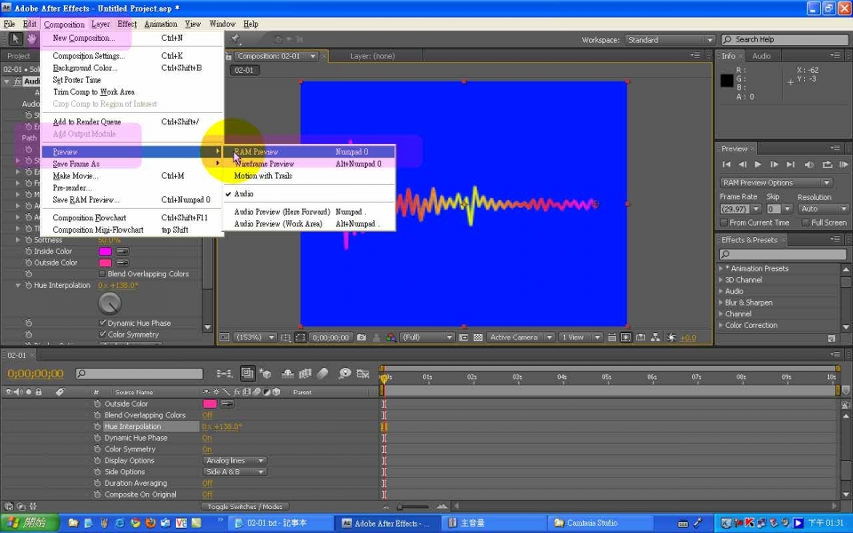The width and height of the screenshot is (853, 533).
Task: Click the Outside Color pink swatch
Action: [x=105, y=263]
